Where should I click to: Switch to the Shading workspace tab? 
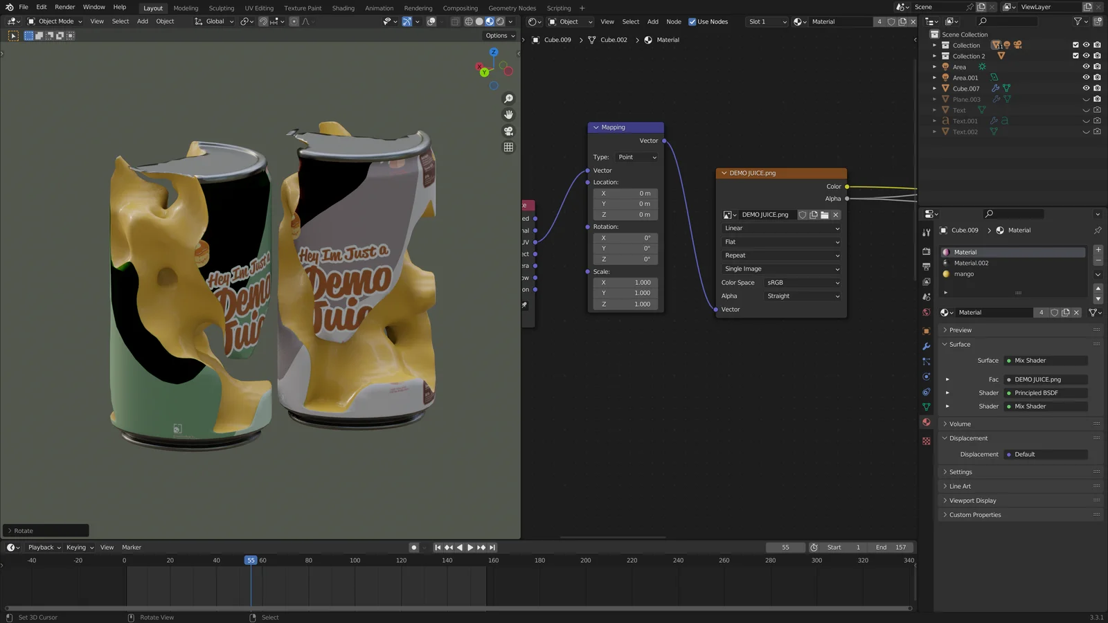[343, 8]
